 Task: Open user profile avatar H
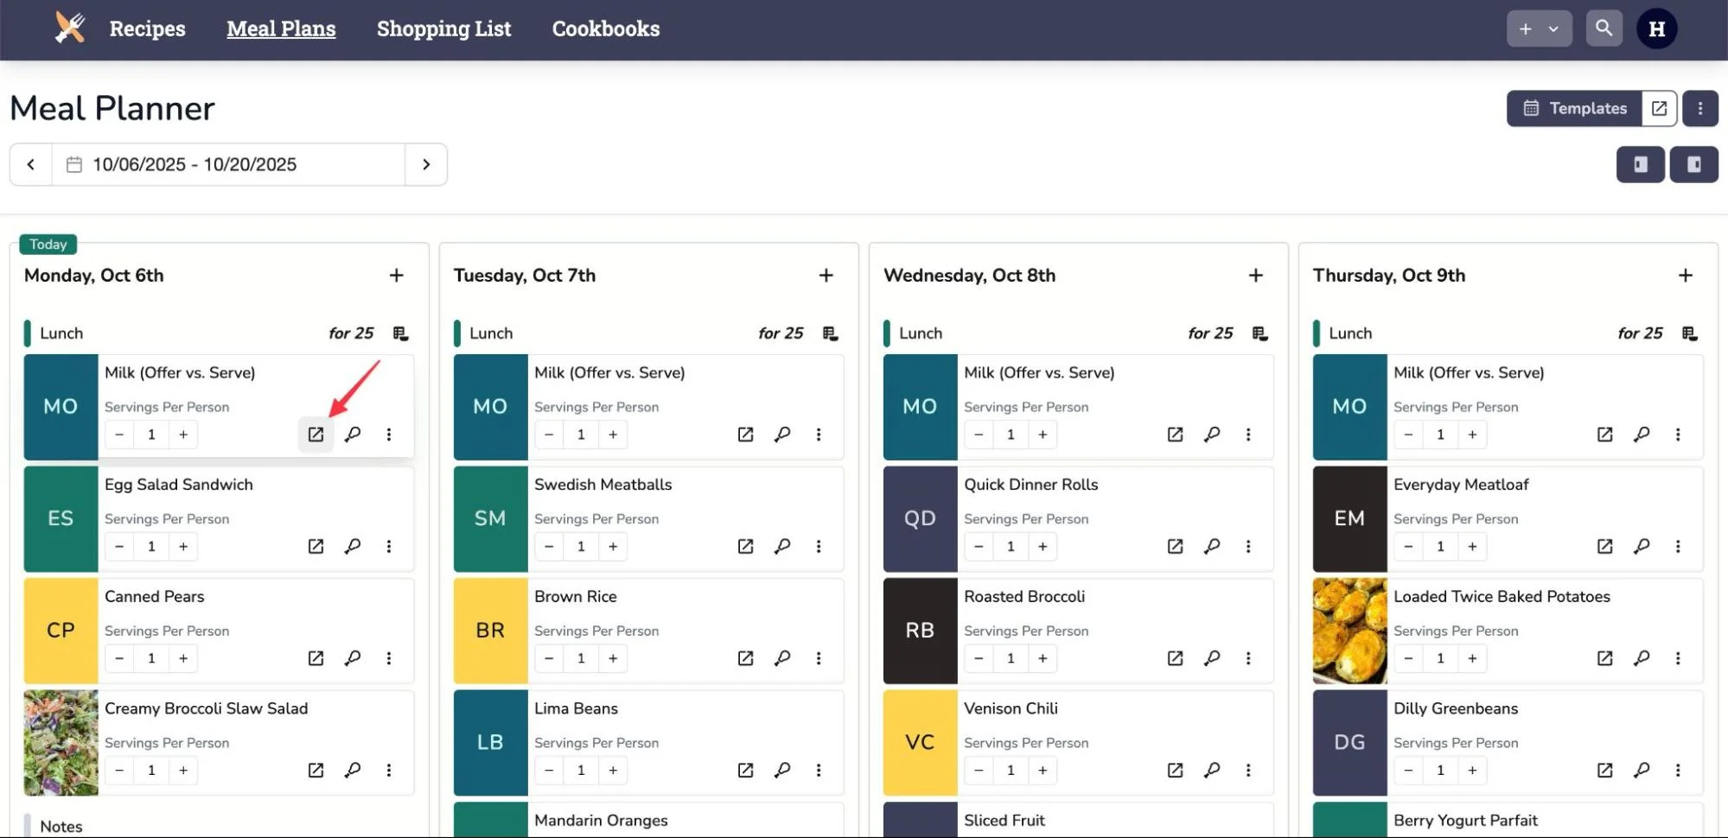[1656, 29]
